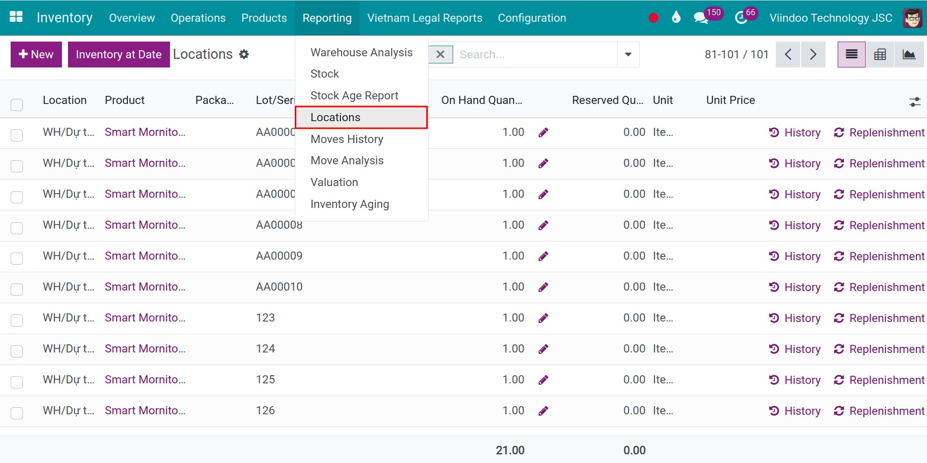Open conversations with 150 unread messages

(x=708, y=16)
